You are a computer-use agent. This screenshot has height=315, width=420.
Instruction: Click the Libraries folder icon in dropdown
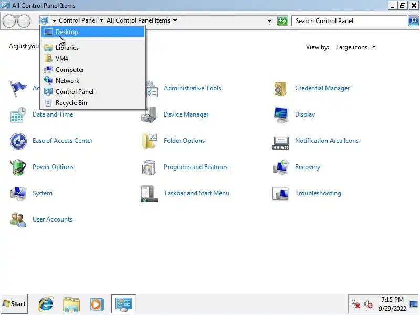point(48,48)
